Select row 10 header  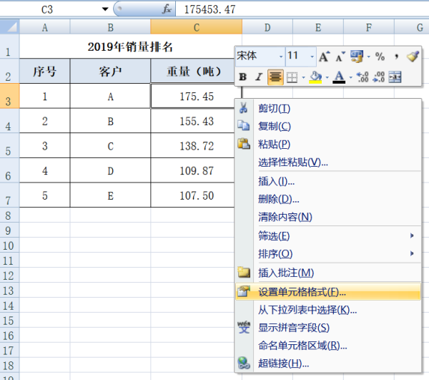click(9, 245)
